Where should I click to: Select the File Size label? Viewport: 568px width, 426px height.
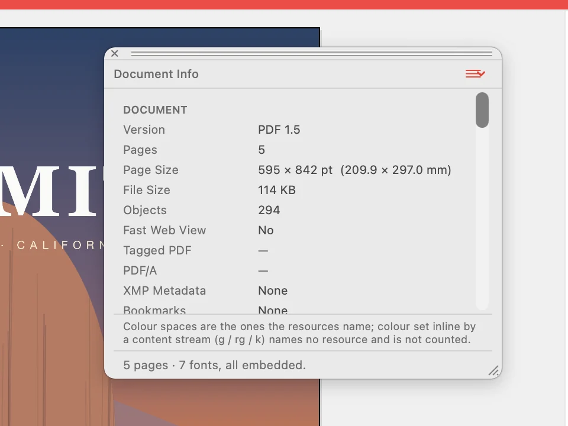coord(147,190)
